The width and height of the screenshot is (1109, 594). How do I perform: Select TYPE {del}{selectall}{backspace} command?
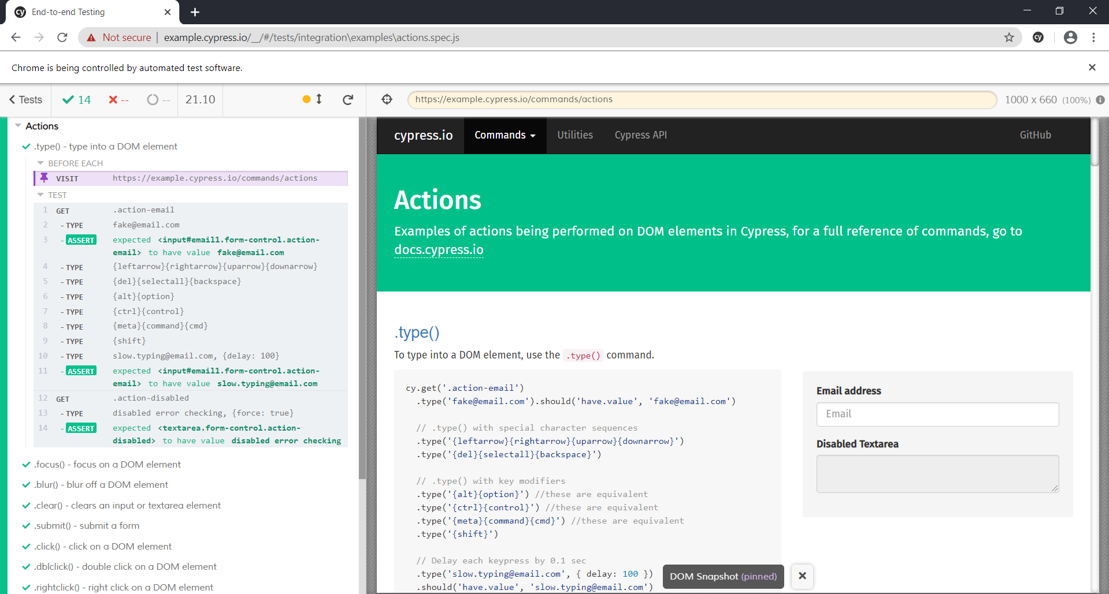(x=191, y=282)
